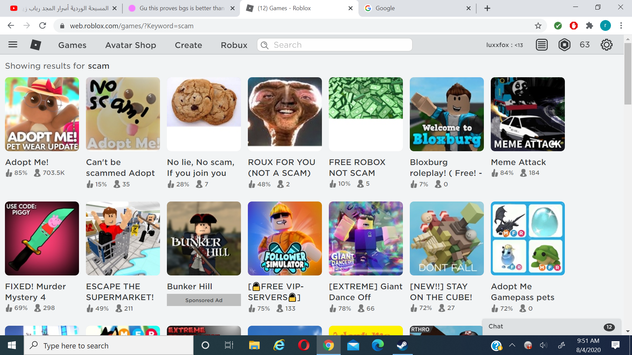This screenshot has height=355, width=632.
Task: Open the Adopt Me! game thumbnail
Action: click(x=42, y=114)
